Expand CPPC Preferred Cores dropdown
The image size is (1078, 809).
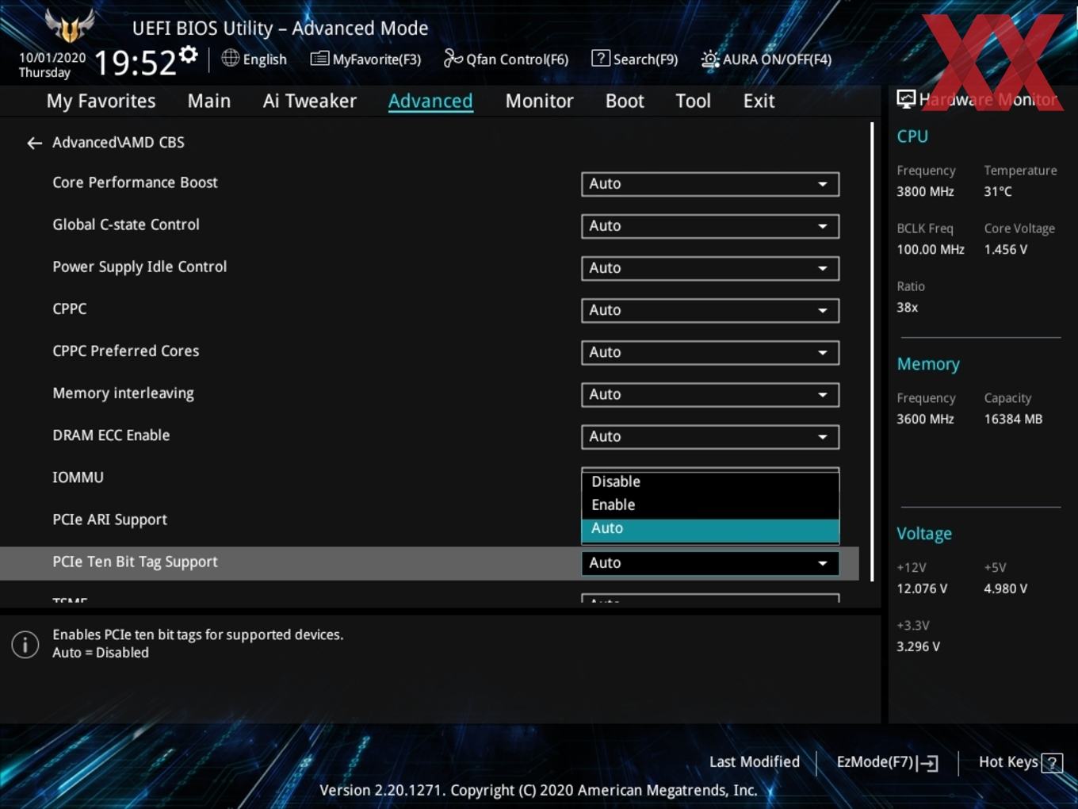pos(710,352)
